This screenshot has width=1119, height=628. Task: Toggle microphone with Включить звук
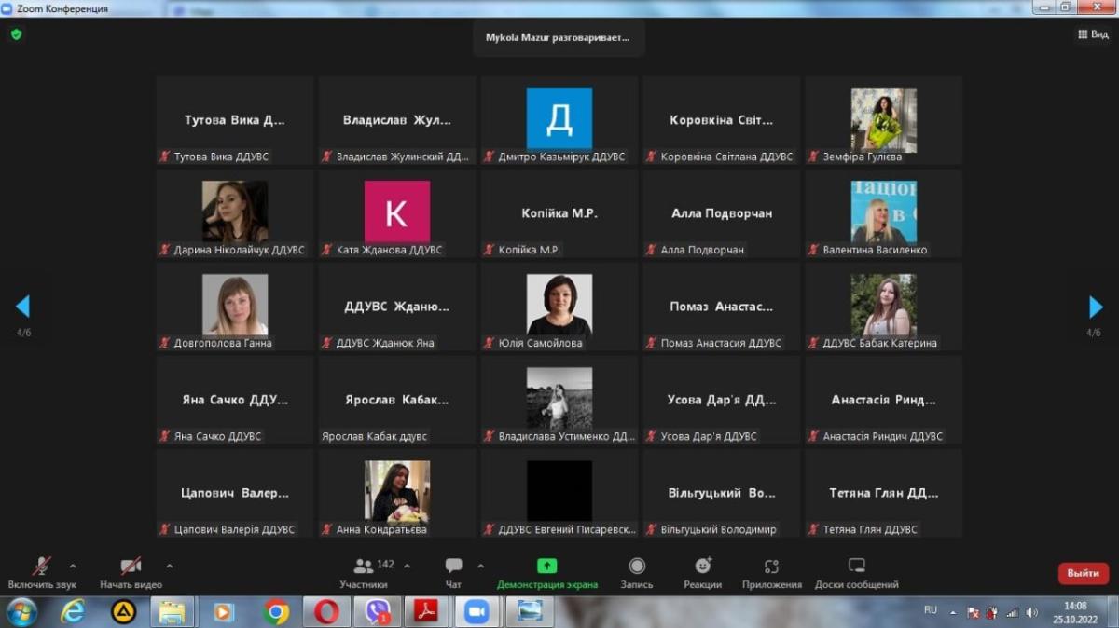[x=42, y=567]
